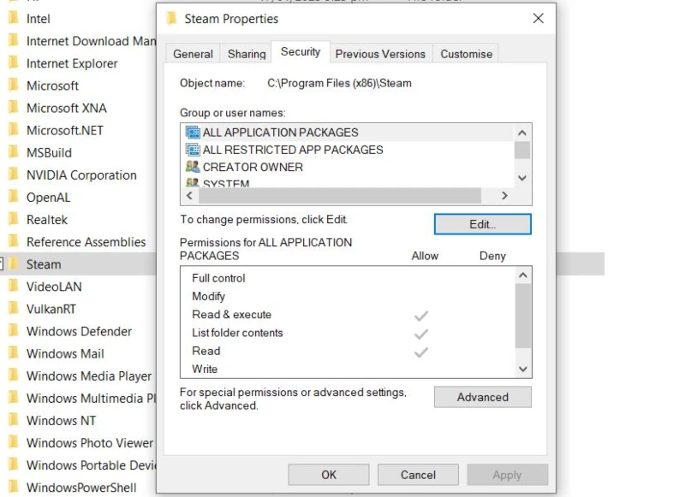Switch to the Customise tab
The image size is (685, 497).
(466, 53)
